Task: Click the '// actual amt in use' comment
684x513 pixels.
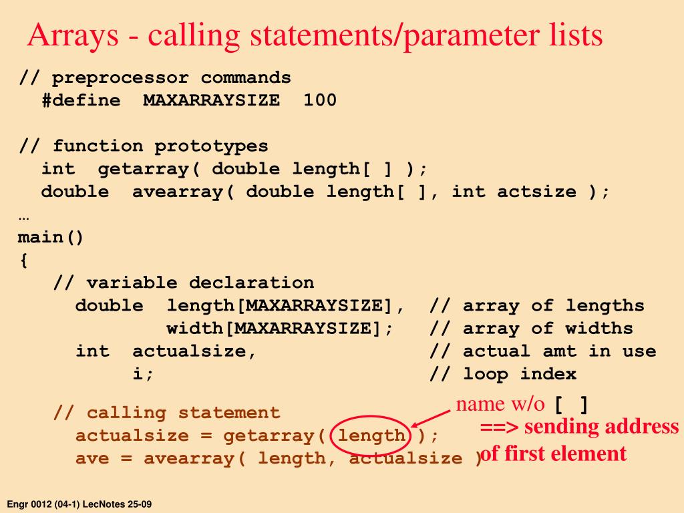Action: (542, 351)
